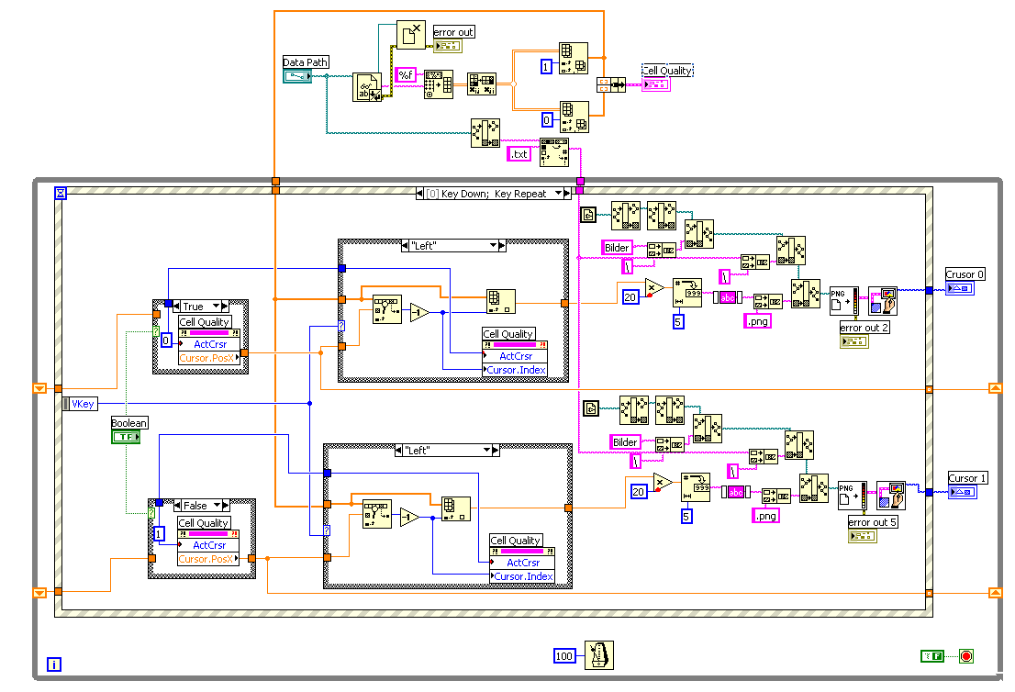The image size is (1015, 692).
Task: Click the lower Write PNG File node
Action: coord(852,496)
